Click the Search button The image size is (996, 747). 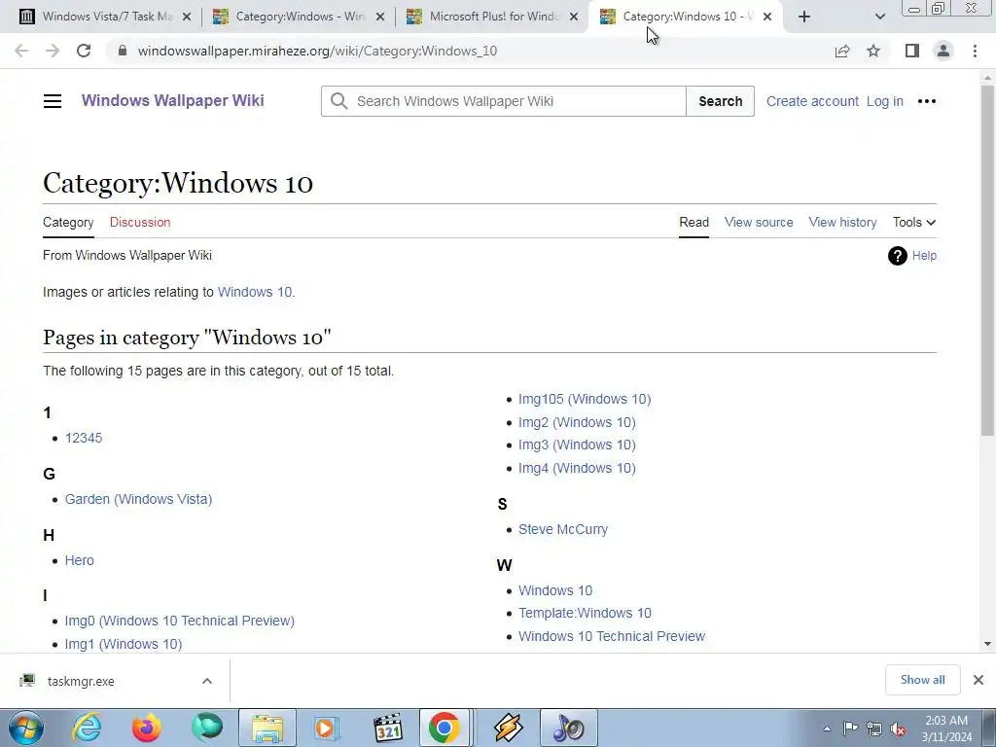tap(721, 101)
